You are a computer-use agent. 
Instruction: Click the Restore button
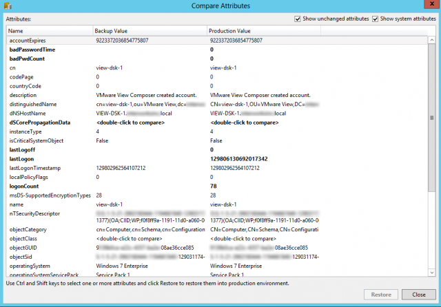pyautogui.click(x=381, y=295)
